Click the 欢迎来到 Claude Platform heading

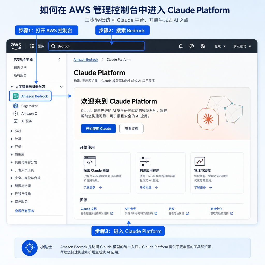pyautogui.click(x=119, y=101)
